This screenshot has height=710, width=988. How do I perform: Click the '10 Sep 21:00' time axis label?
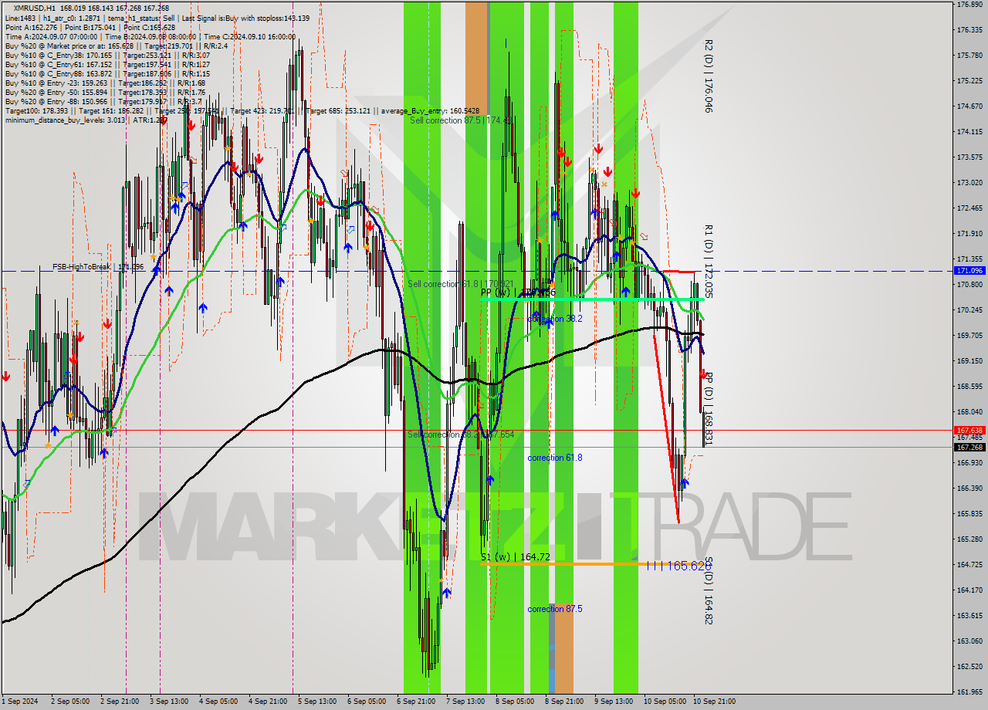click(714, 702)
